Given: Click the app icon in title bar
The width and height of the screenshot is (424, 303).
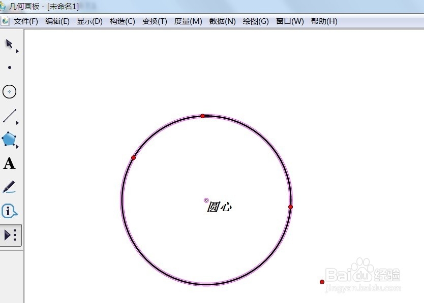Looking at the screenshot, I should pyautogui.click(x=3, y=6).
